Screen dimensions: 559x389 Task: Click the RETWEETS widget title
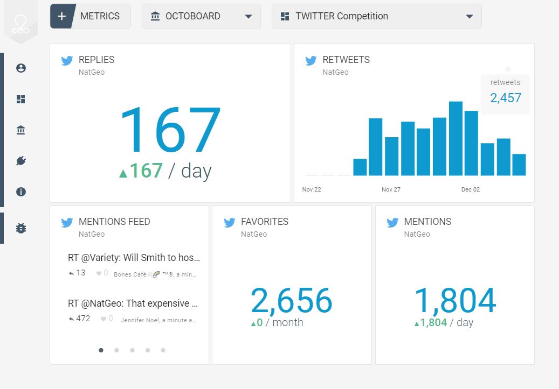pyautogui.click(x=346, y=60)
